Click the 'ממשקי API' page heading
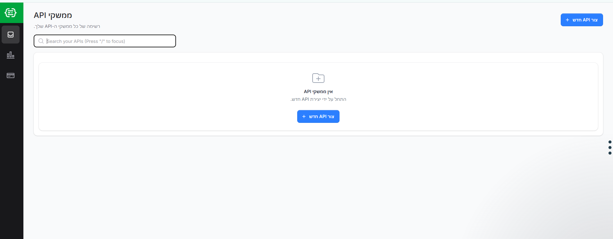The width and height of the screenshot is (613, 239). (x=53, y=15)
